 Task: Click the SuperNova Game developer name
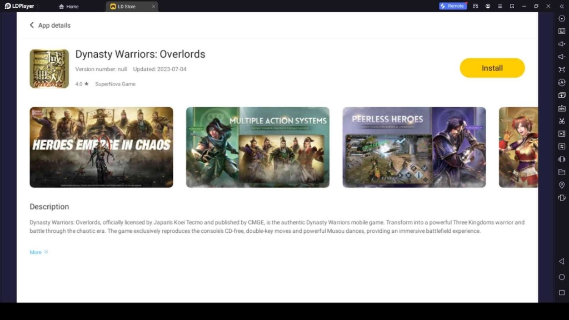pos(115,84)
